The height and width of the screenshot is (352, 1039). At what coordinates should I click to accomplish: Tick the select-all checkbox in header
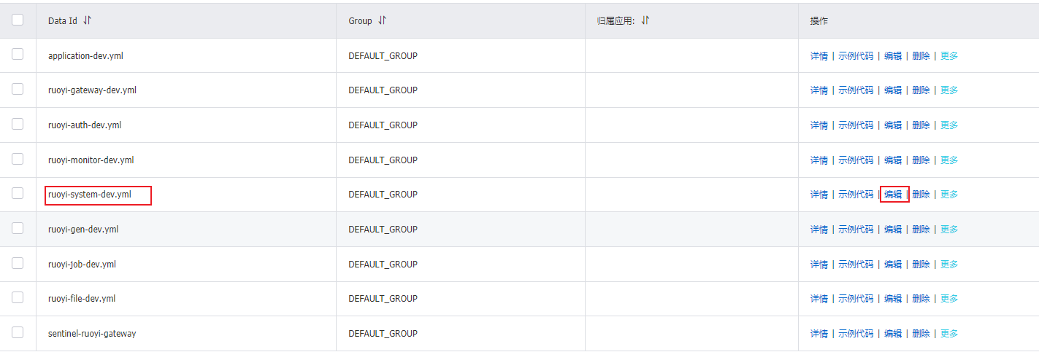pos(18,20)
